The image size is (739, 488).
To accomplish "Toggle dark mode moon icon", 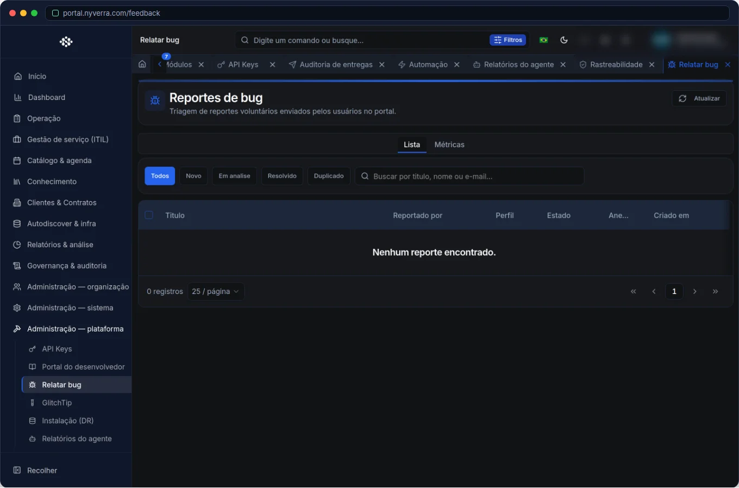I will tap(564, 40).
